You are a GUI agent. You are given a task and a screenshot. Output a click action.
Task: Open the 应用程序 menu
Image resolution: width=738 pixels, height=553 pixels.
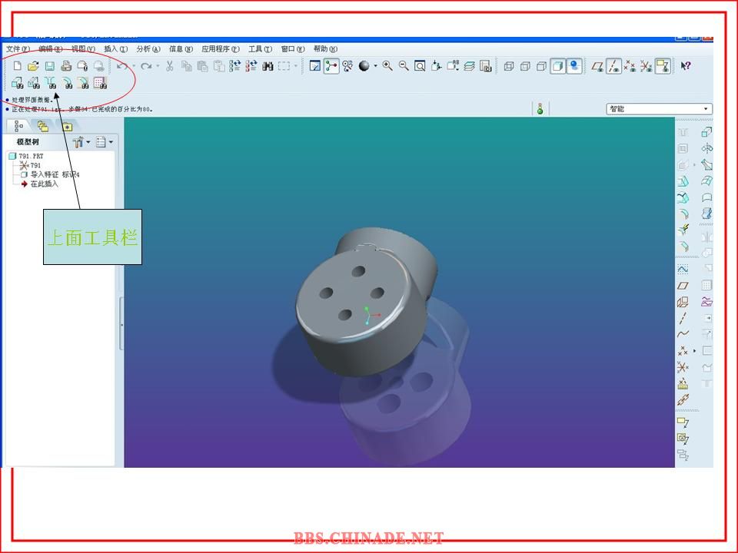(x=221, y=49)
